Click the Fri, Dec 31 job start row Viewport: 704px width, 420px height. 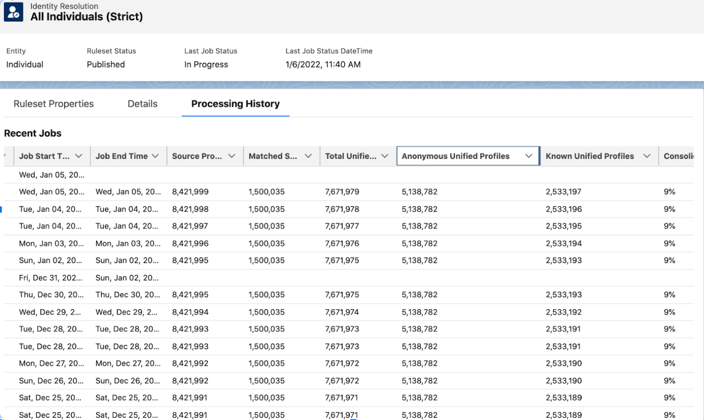point(51,278)
